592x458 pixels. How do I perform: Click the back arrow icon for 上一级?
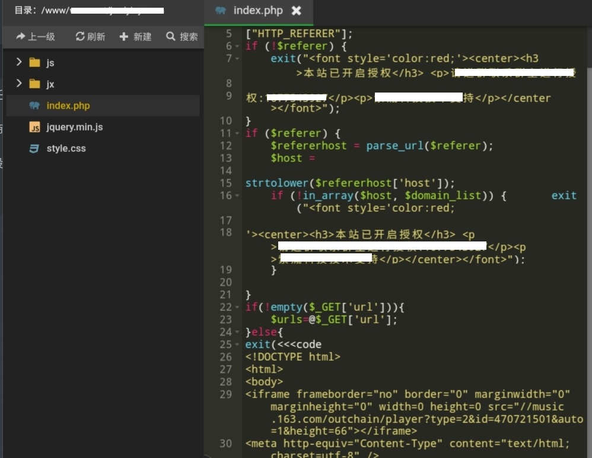pos(21,37)
